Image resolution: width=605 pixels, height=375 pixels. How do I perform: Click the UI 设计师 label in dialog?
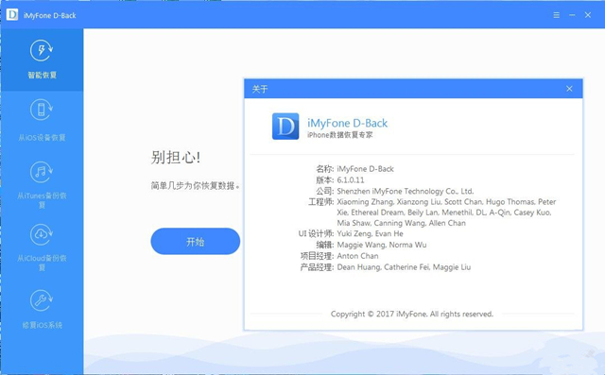(316, 233)
